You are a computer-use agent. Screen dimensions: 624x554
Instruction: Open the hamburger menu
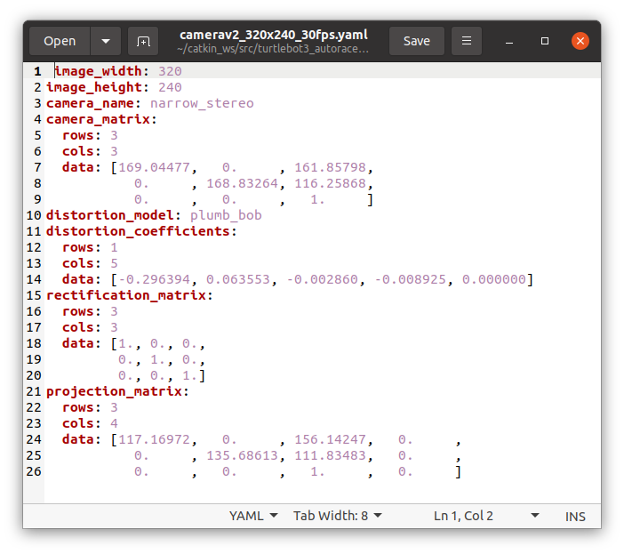(467, 41)
